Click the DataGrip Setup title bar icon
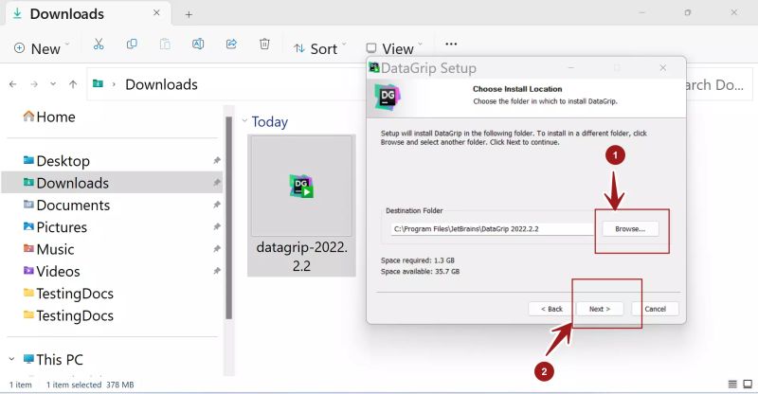The image size is (758, 394). point(374,67)
